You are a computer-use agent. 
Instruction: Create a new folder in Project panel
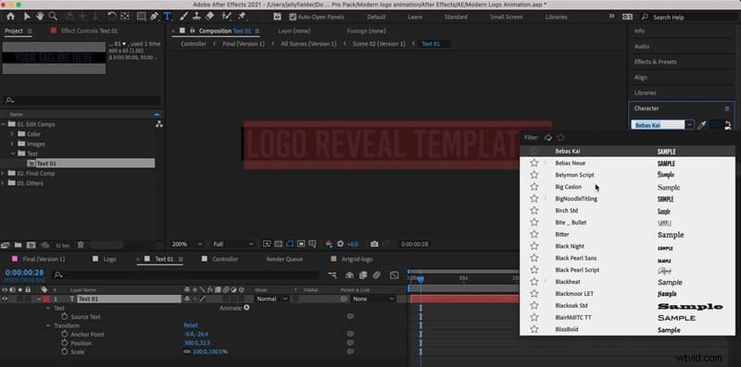18,245
